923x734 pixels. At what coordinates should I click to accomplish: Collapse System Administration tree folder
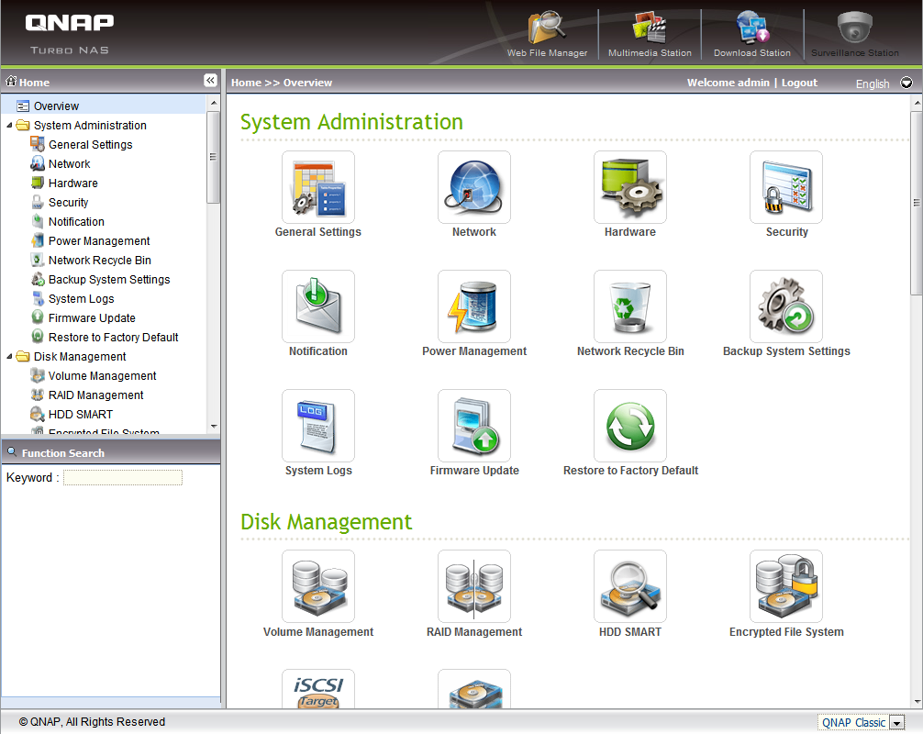click(x=9, y=126)
